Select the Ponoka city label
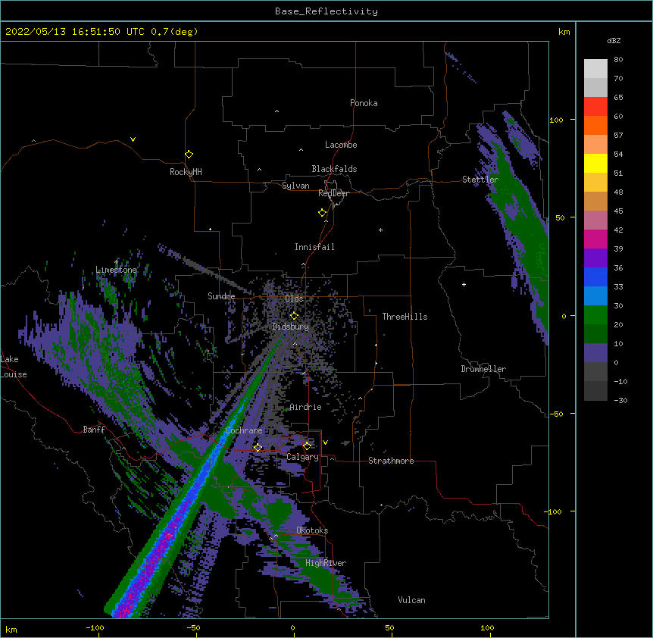653x638 pixels. point(364,103)
